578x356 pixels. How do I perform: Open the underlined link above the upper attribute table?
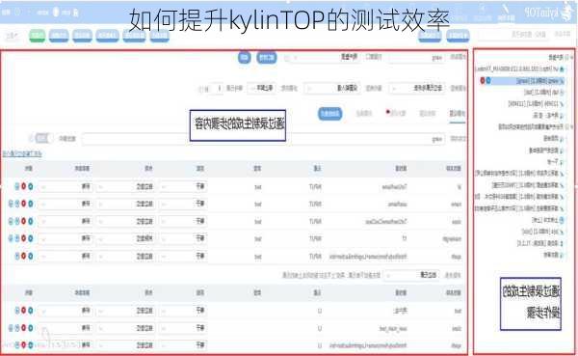point(22,153)
